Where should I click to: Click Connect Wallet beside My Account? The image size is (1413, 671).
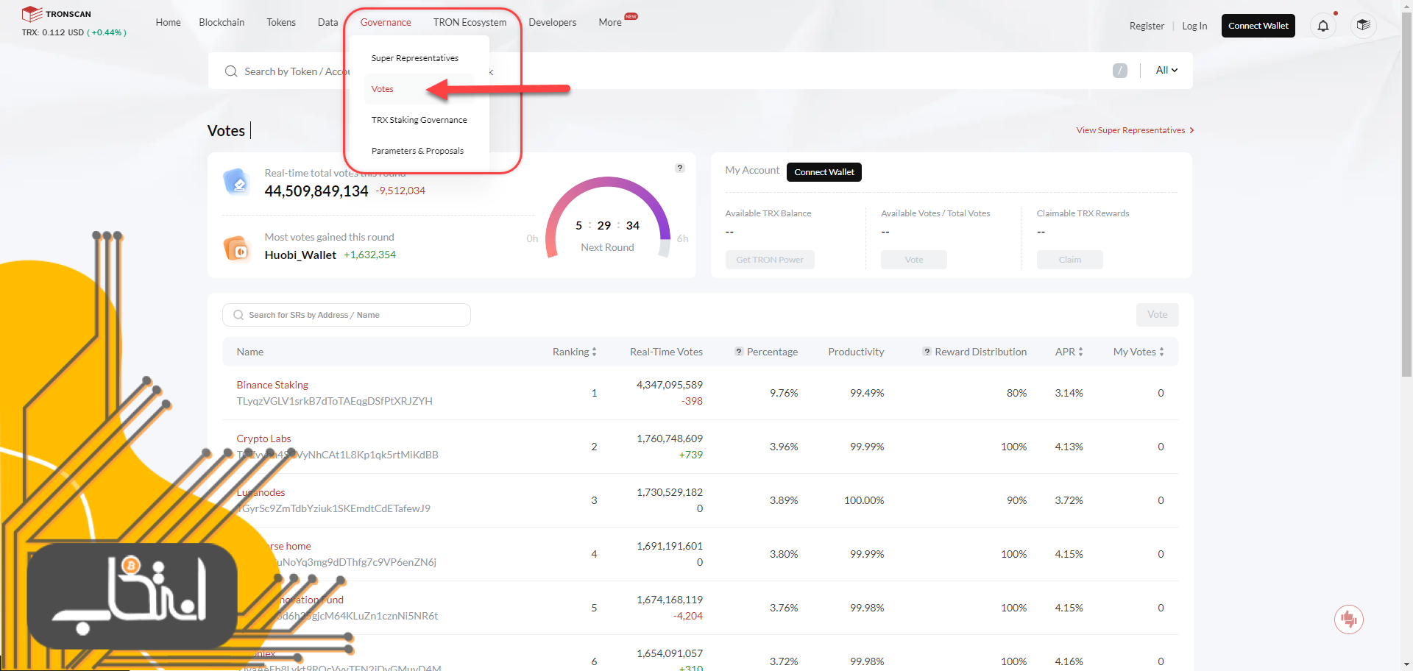tap(824, 172)
